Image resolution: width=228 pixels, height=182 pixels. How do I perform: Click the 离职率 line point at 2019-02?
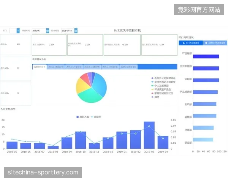coord(135,133)
